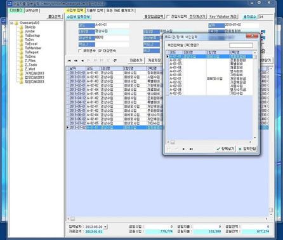The width and height of the screenshot is (283, 240).
Task: Select the 가계디비2013 folder
Action: [34, 74]
